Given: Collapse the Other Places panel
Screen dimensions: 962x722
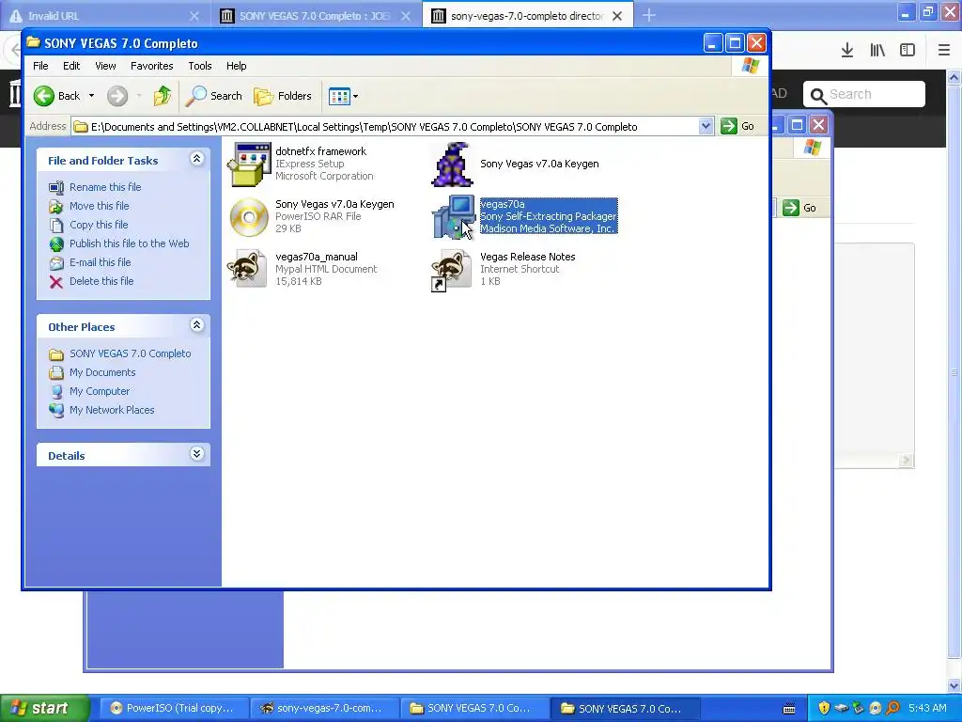Looking at the screenshot, I should (196, 325).
